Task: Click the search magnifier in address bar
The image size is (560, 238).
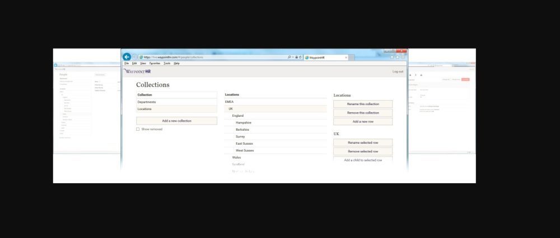Action: (289, 57)
